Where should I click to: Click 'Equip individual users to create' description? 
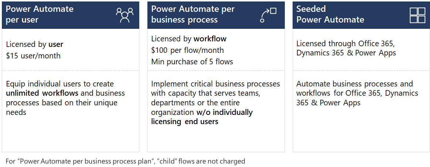60,84
